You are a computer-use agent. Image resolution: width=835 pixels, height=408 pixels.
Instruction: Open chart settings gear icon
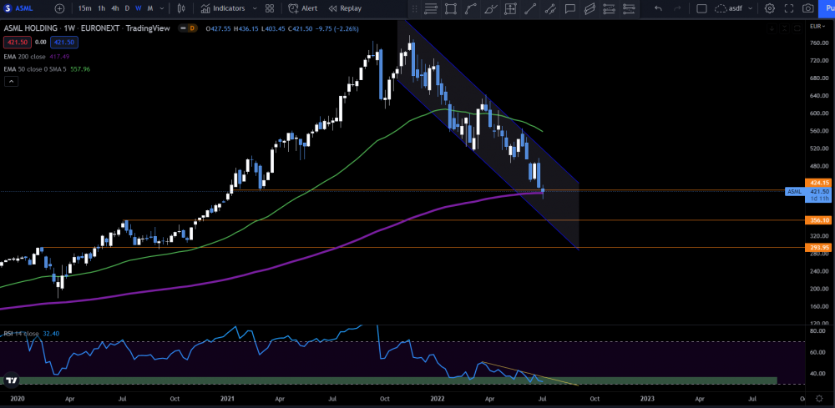[769, 8]
